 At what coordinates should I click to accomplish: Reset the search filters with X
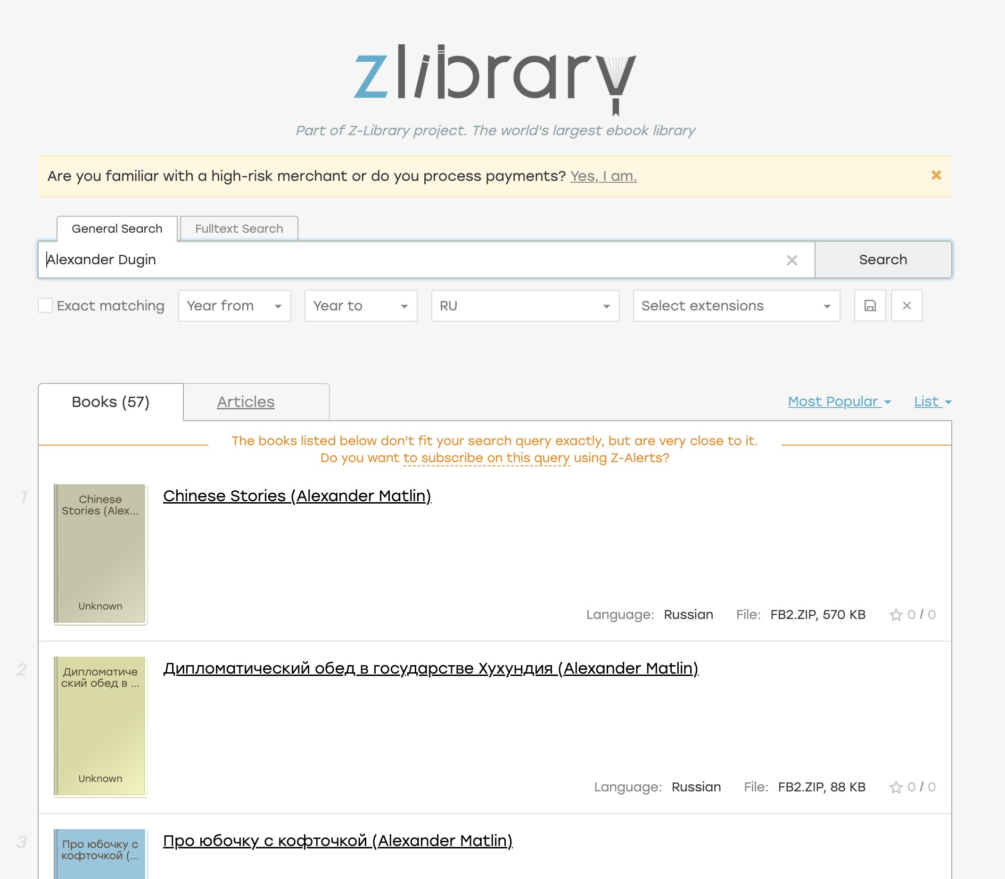[x=906, y=306]
